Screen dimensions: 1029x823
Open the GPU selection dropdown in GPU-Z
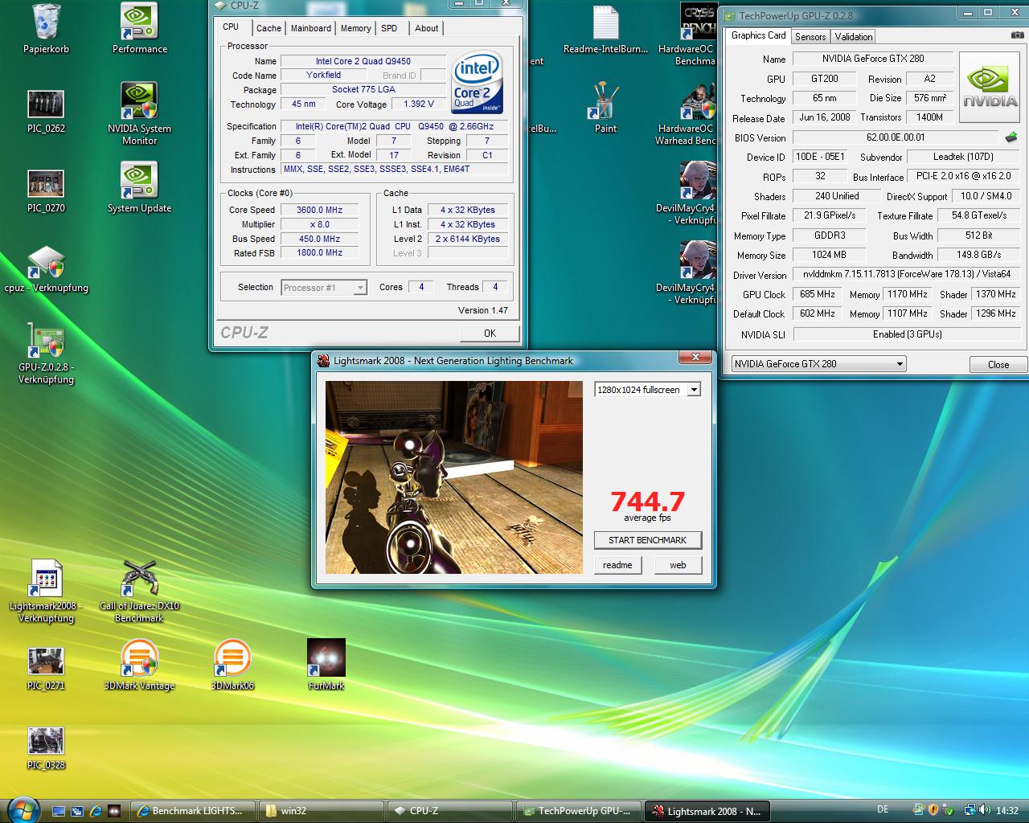tap(900, 364)
